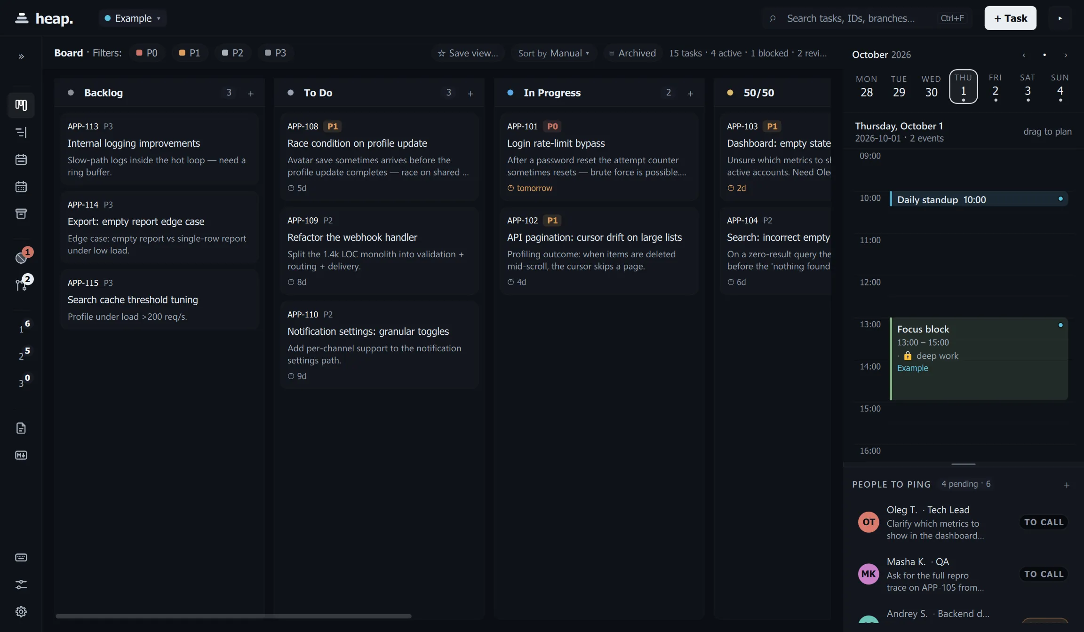1084x632 pixels.
Task: Open keyboard shortcuts icon in sidebar
Action: (x=21, y=557)
